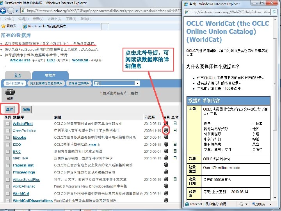This screenshot has height=211, width=281.
Task: Open the blank new tab button
Action: tap(105, 27)
